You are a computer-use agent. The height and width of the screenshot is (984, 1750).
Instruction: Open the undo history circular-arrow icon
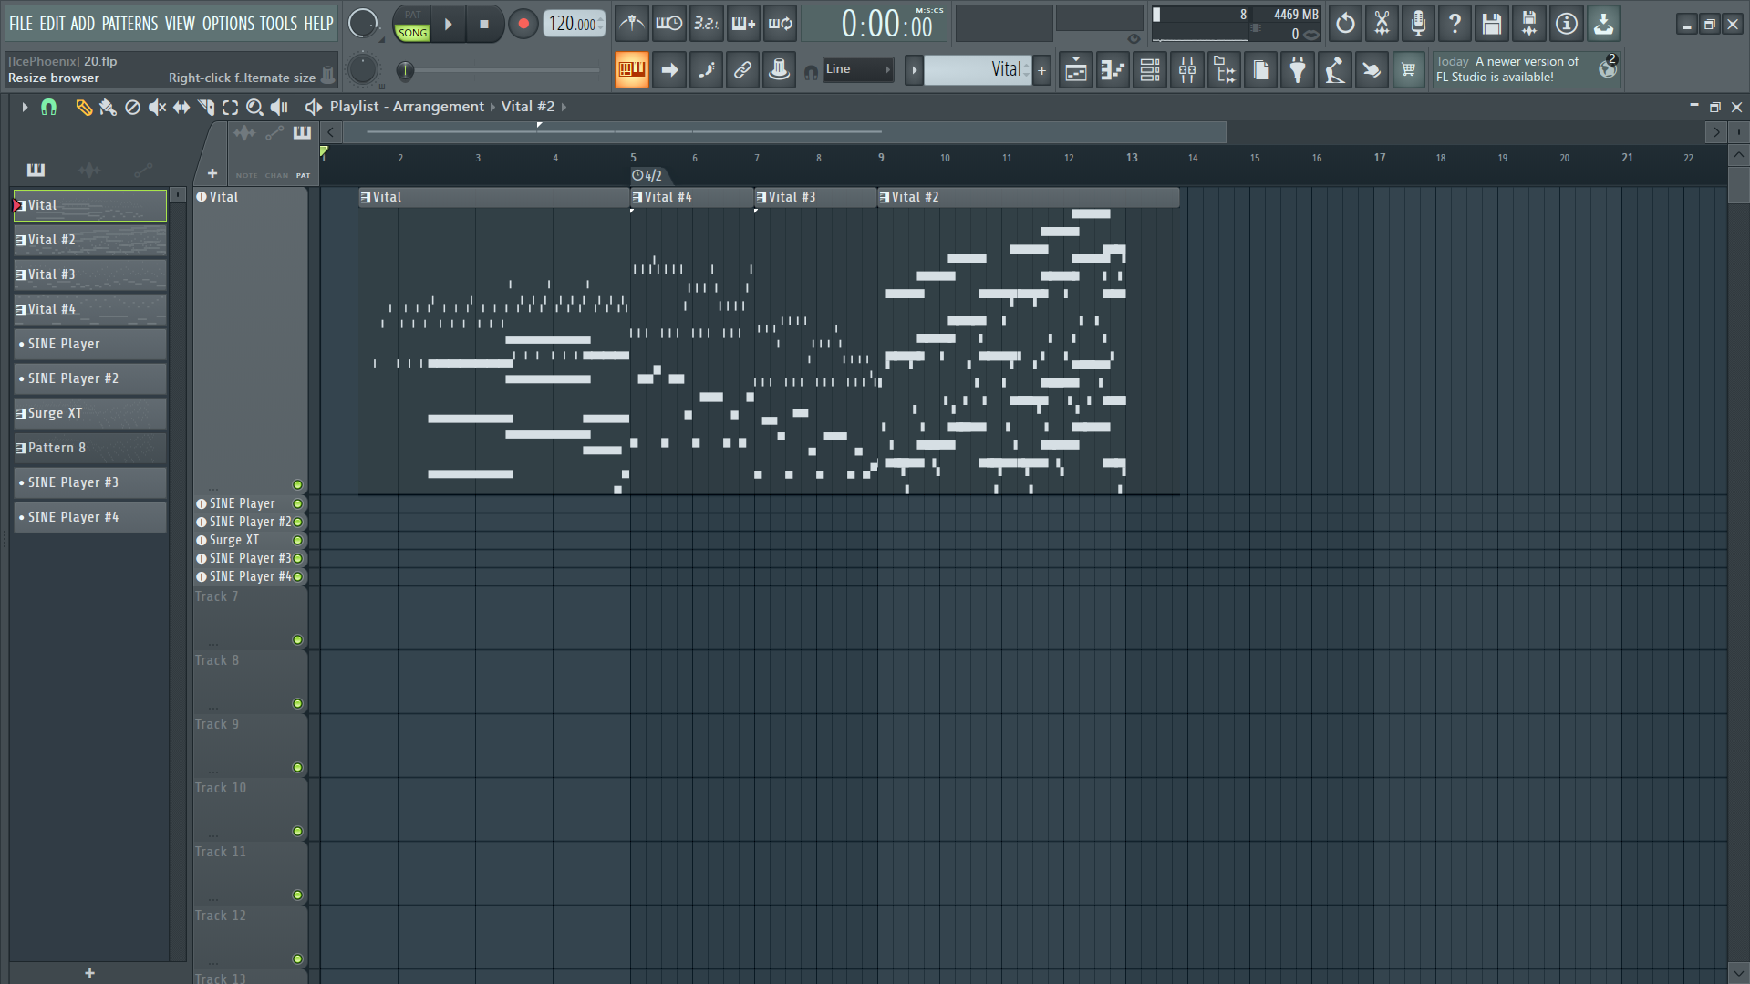coord(1345,24)
